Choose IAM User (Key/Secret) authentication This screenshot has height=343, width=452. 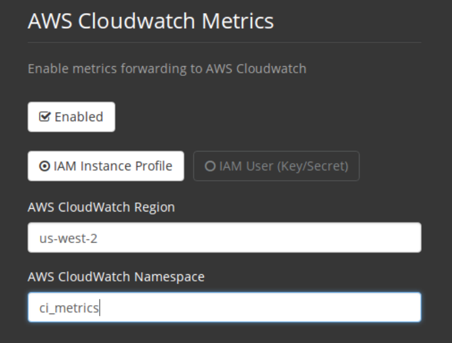point(276,166)
